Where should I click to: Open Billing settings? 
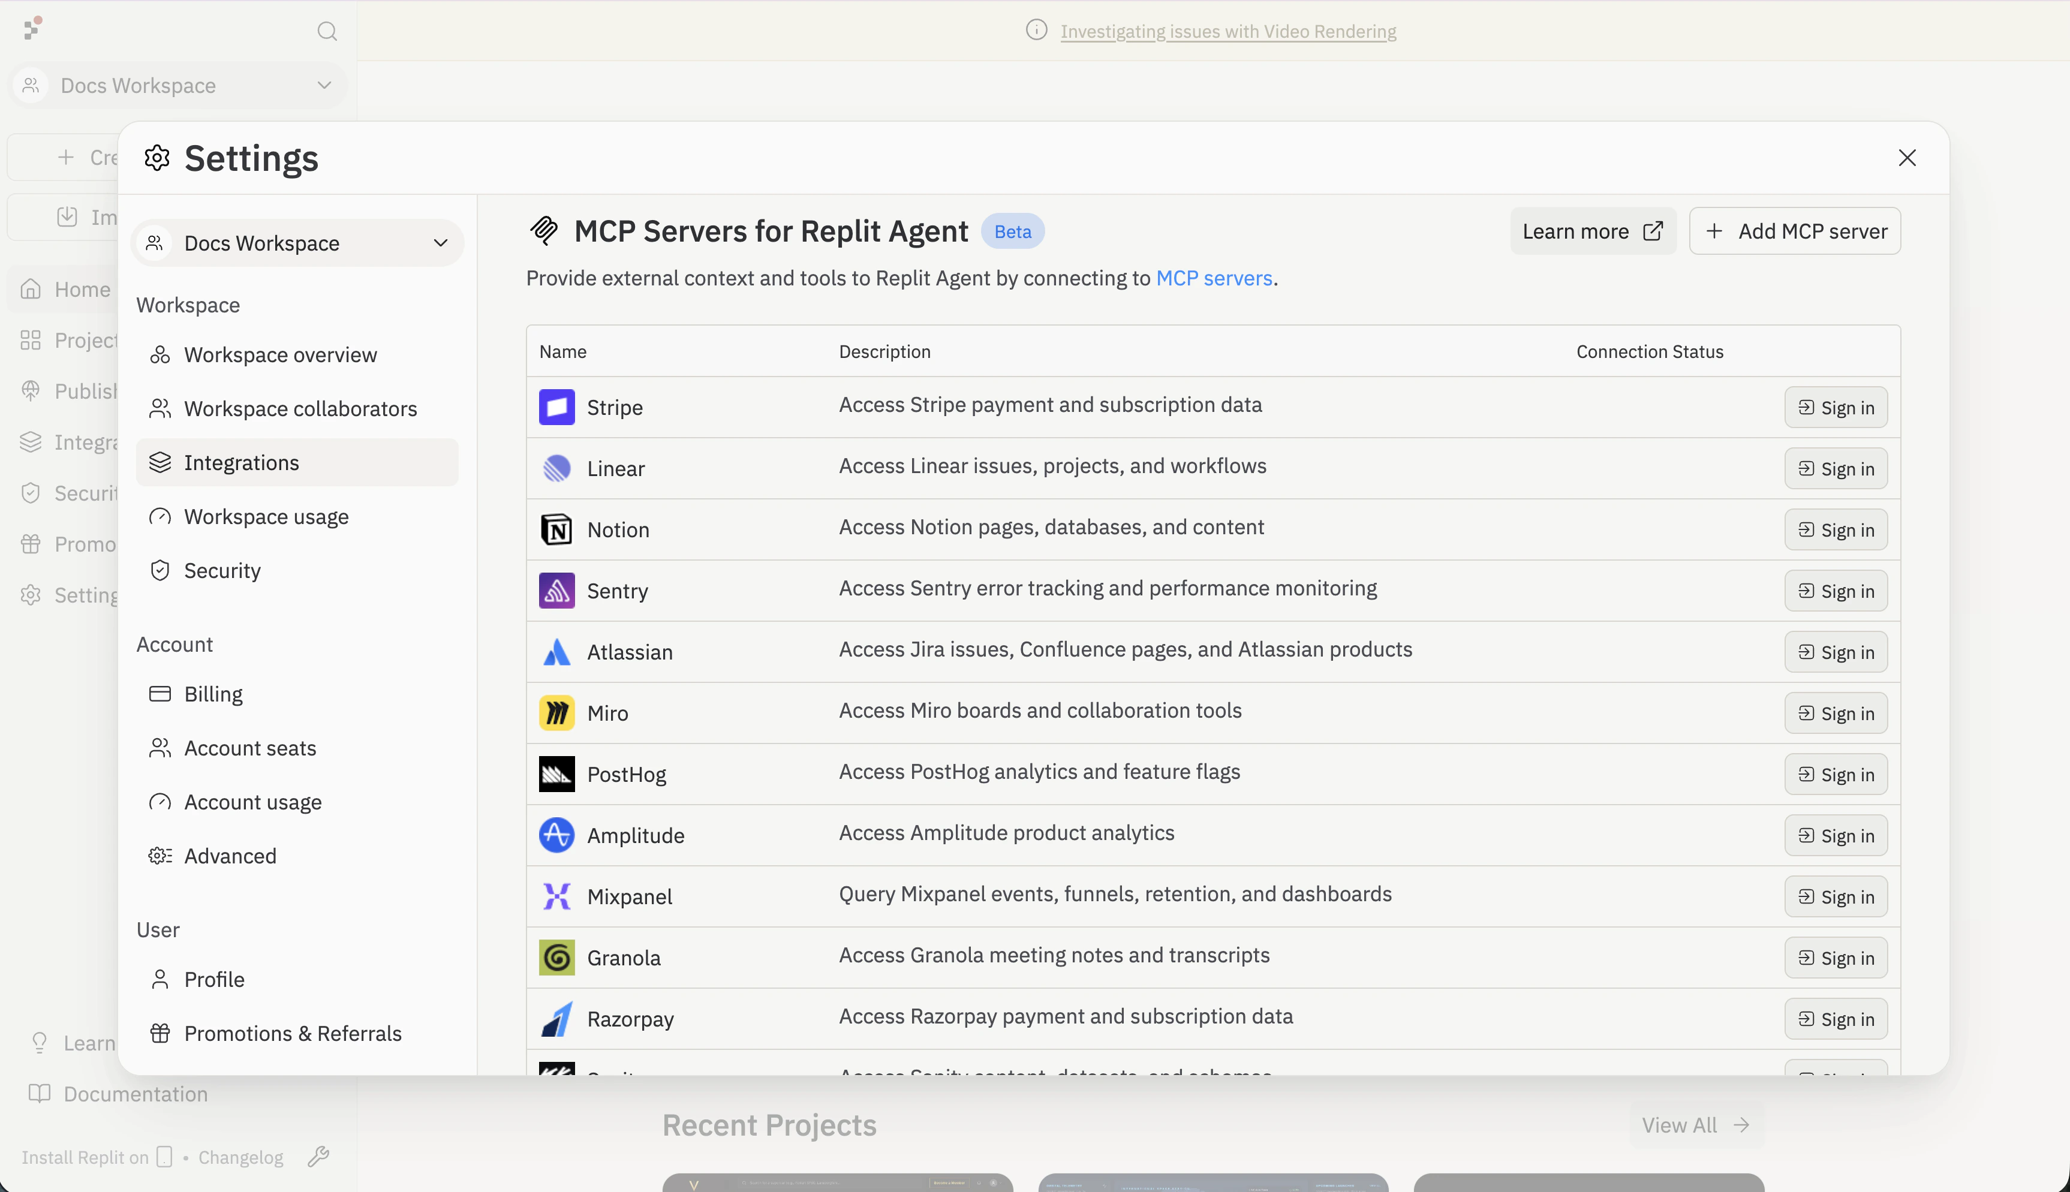297,694
